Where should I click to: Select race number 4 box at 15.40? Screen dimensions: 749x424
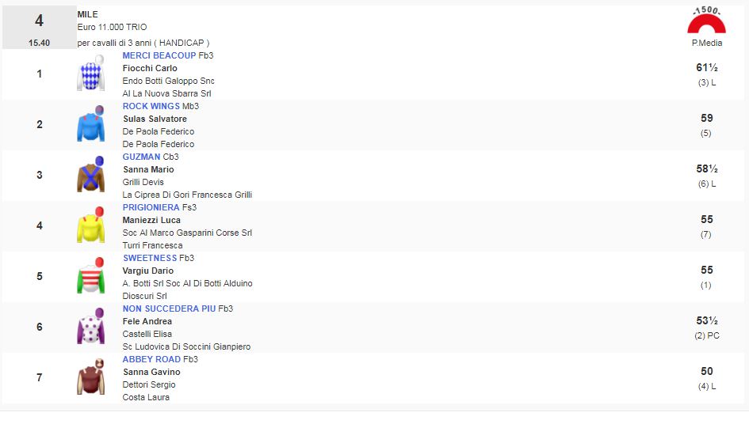coord(39,28)
